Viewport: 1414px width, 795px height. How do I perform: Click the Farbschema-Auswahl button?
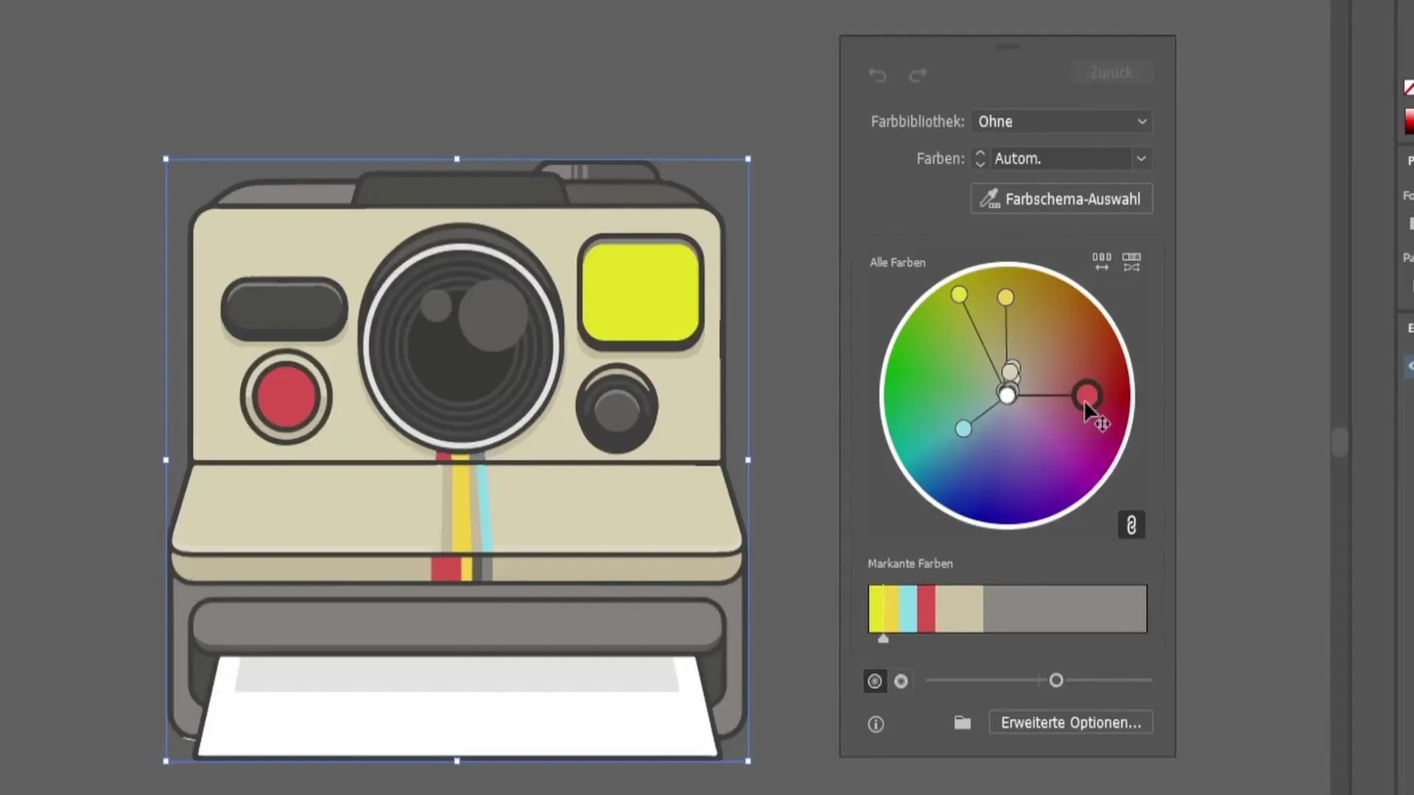(x=1061, y=199)
